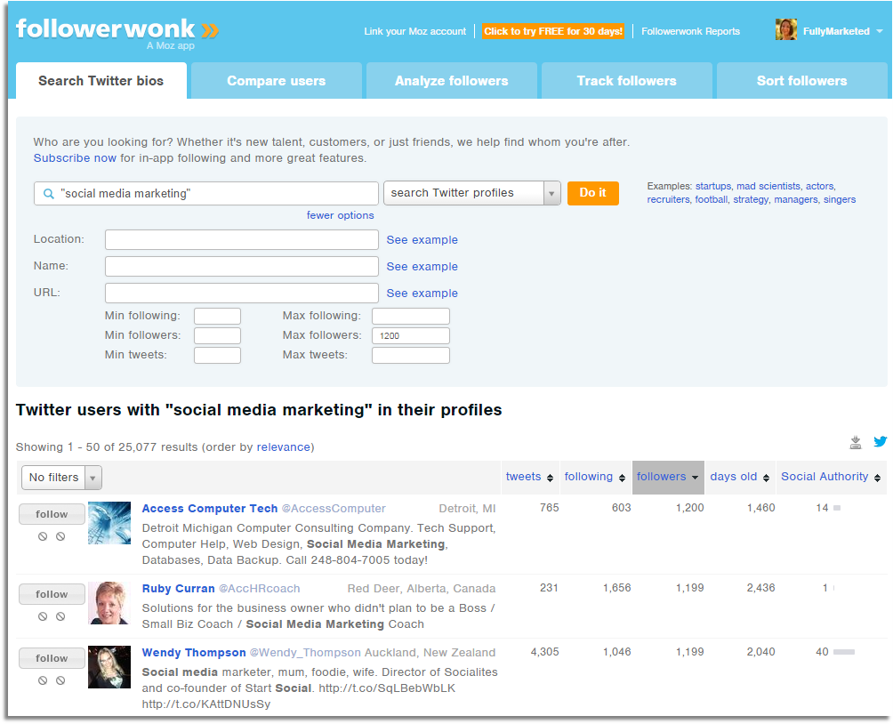Collapse filters with fewer options link
Screen dimensions: 893x724
[340, 215]
